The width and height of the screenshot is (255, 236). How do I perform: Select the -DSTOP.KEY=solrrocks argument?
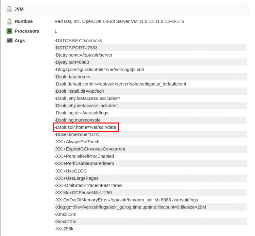(x=78, y=41)
